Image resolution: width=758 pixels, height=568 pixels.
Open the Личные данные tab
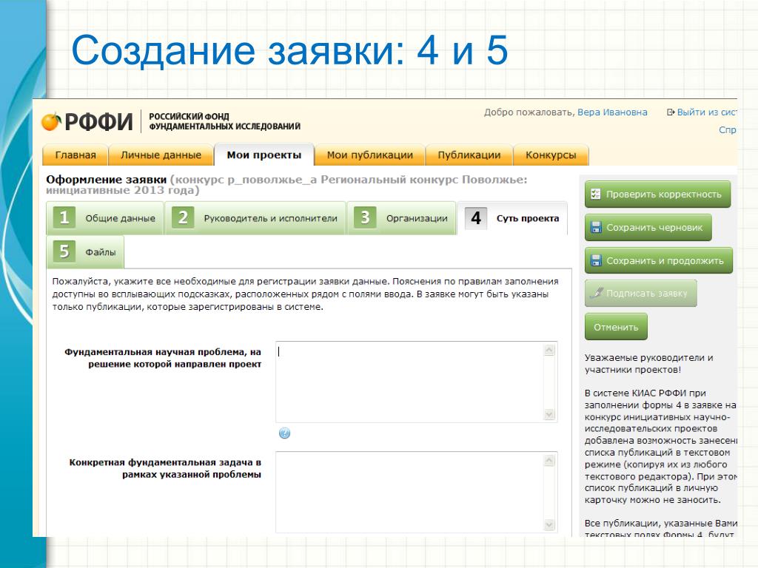[x=161, y=155]
